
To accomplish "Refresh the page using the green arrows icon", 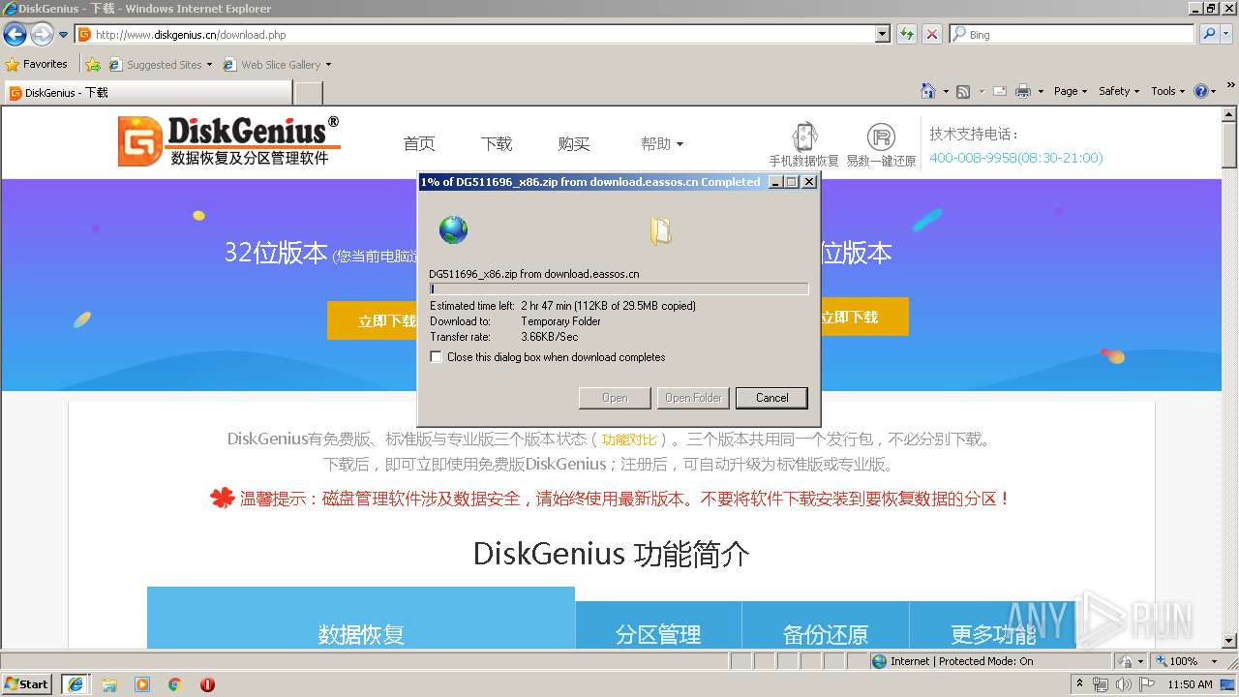I will tap(907, 34).
